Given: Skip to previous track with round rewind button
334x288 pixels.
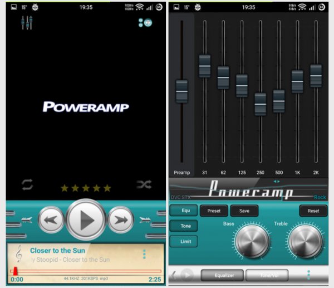Looking at the screenshot, I should click(51, 219).
